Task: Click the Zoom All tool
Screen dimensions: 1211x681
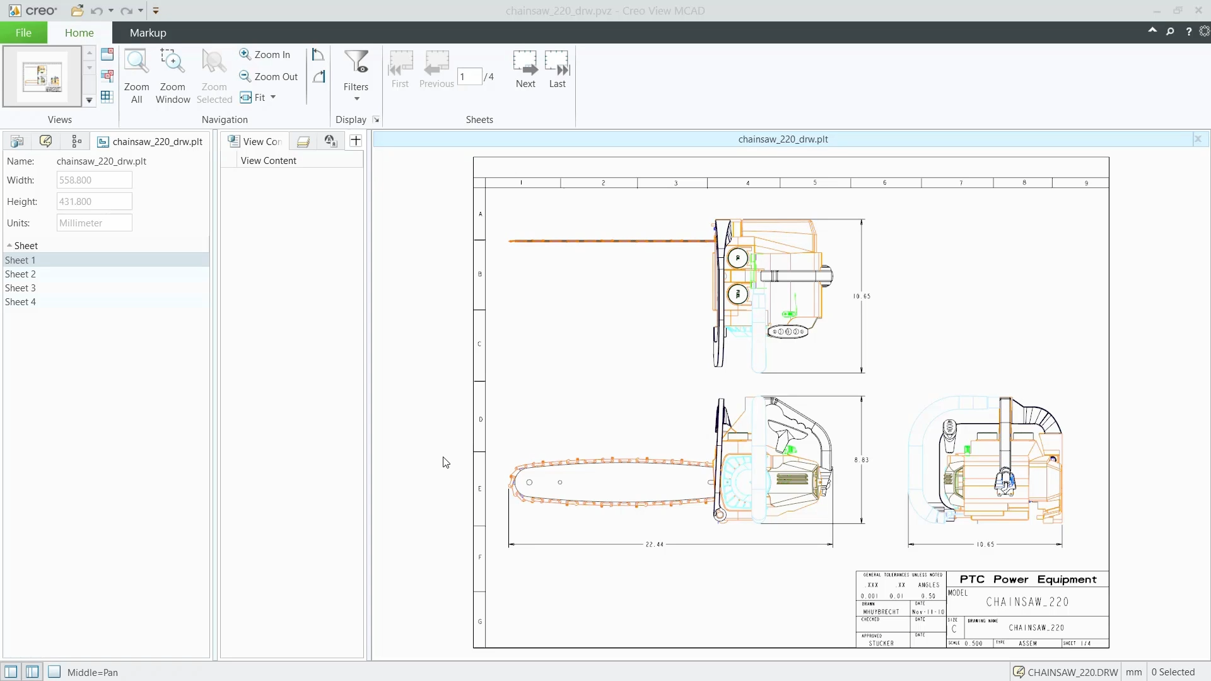Action: click(x=136, y=76)
